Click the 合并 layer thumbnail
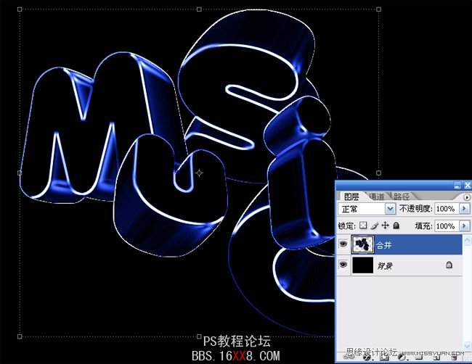 [x=362, y=244]
